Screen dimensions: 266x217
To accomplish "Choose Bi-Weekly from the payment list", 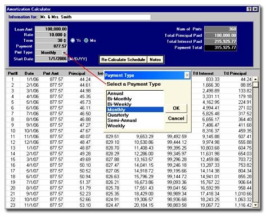I will click(x=135, y=104).
